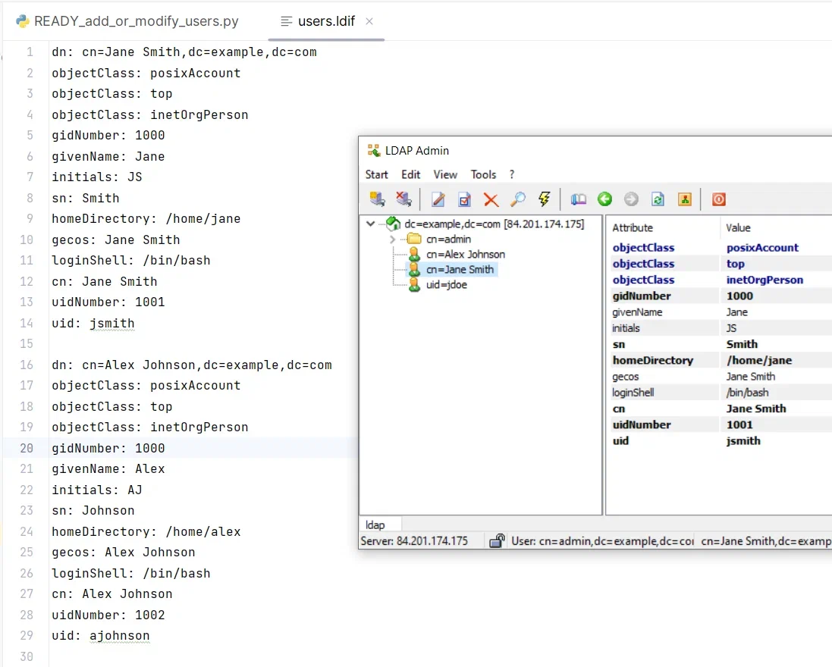Collapse the dc=example,dc=com root node
Image resolution: width=832 pixels, height=667 pixels.
[x=371, y=224]
